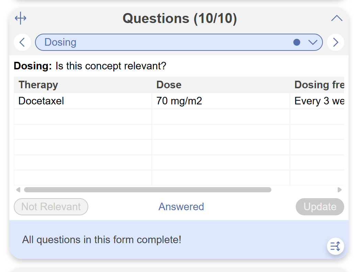Viewport: 361px width, 272px height.
Task: Click the move/drag panel icon
Action: (21, 19)
